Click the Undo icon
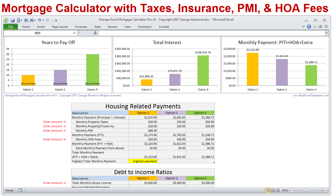The height and width of the screenshot is (196, 332). click(39, 20)
